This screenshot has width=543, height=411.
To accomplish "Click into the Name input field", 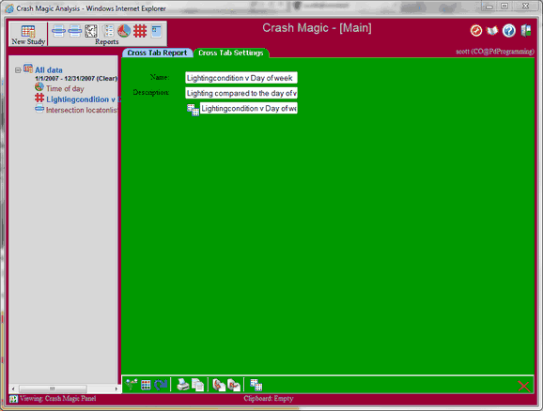I will (x=241, y=78).
